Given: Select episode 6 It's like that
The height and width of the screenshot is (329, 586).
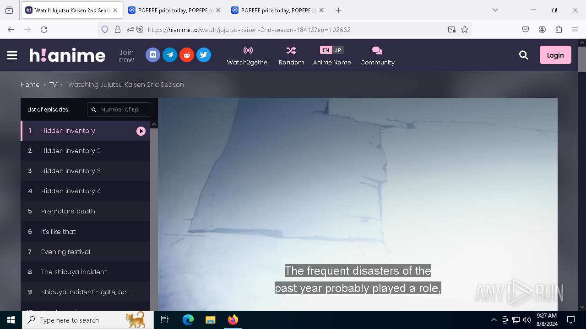Looking at the screenshot, I should pos(85,232).
